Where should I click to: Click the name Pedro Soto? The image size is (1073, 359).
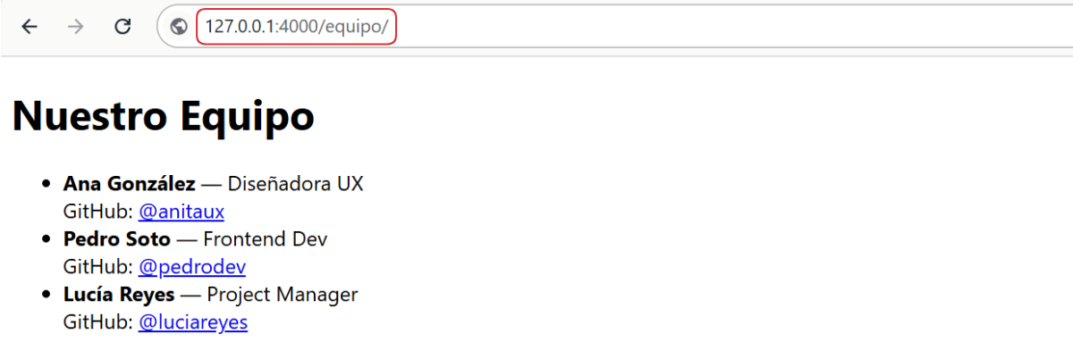[116, 239]
